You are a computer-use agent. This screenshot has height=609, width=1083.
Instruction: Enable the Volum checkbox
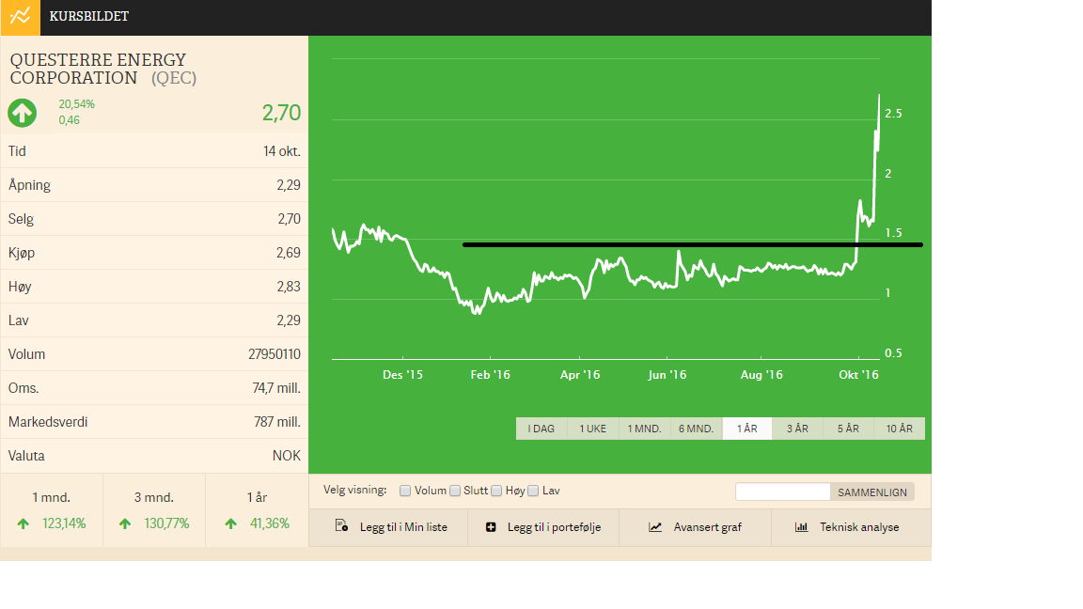[405, 491]
